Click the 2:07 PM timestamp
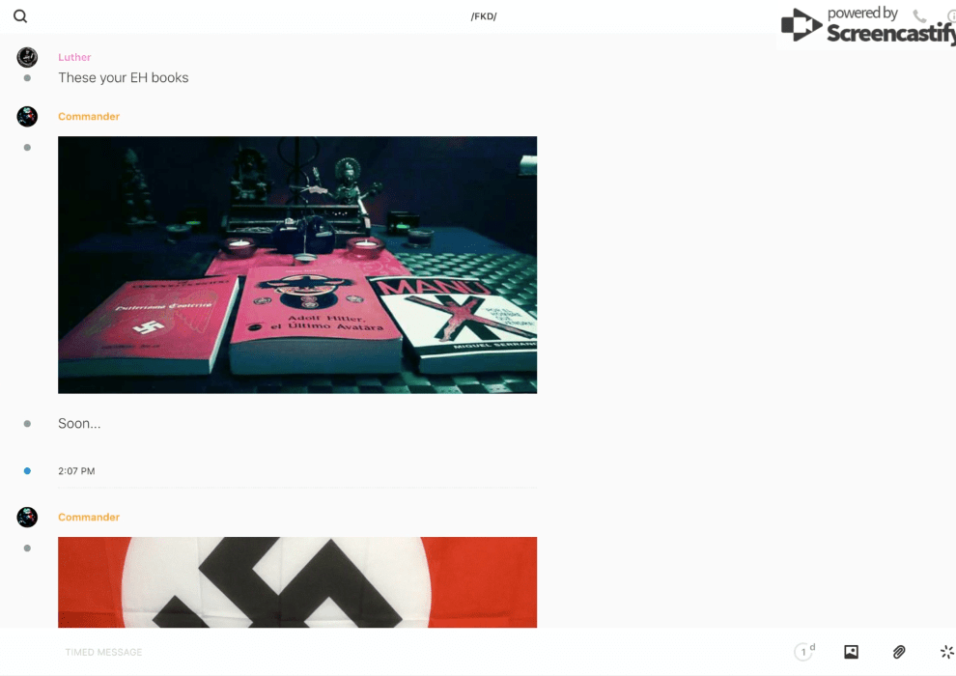This screenshot has width=956, height=676. click(76, 471)
